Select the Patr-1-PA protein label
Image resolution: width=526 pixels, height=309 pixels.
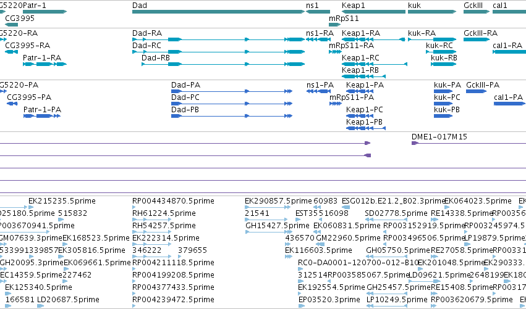[42, 110]
